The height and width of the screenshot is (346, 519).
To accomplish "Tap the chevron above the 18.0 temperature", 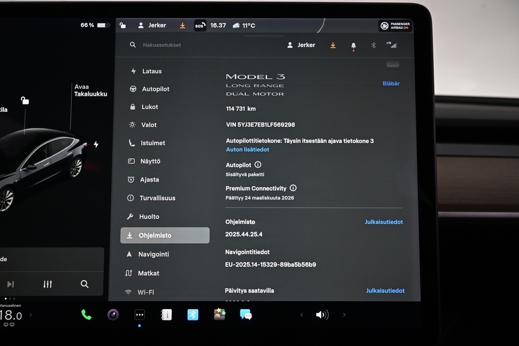I will [x=29, y=314].
